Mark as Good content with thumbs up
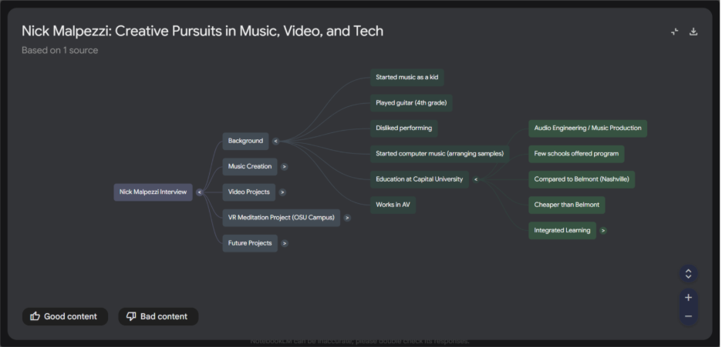The width and height of the screenshot is (722, 347). [65, 316]
